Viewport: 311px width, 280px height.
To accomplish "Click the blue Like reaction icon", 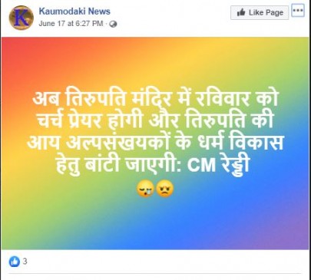I will click(15, 262).
